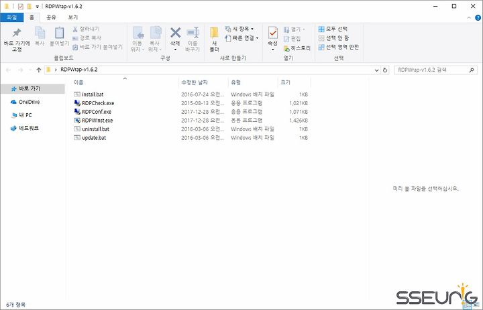
Task: Create 새 폴더 new folder
Action: tap(215, 40)
